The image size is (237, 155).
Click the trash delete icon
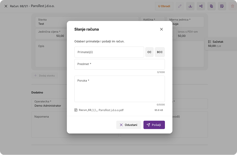(232, 6)
